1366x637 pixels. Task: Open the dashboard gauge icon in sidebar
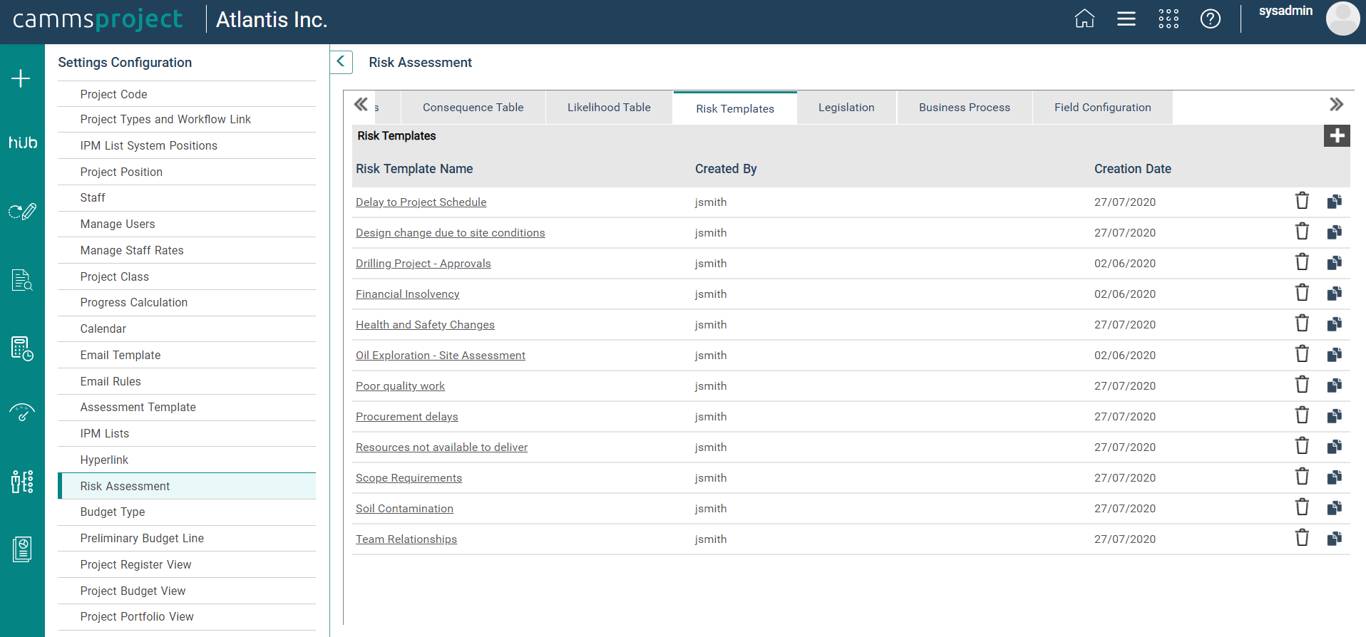(x=22, y=412)
